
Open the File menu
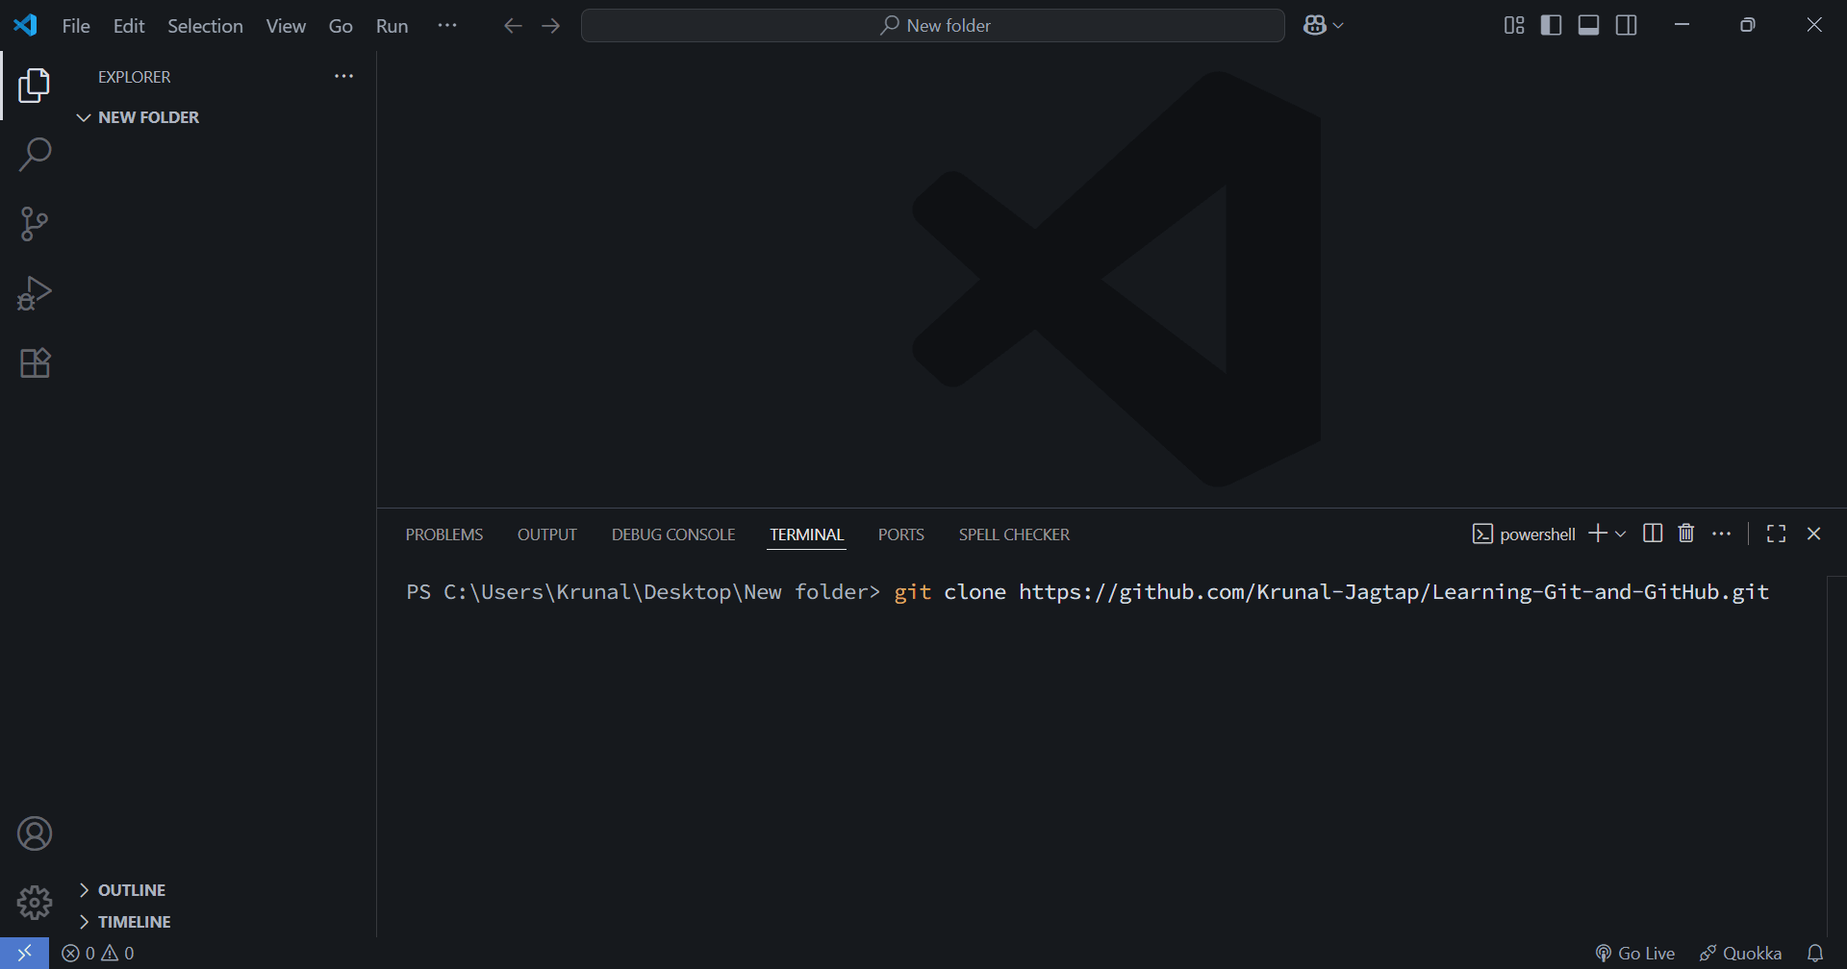pyautogui.click(x=76, y=26)
